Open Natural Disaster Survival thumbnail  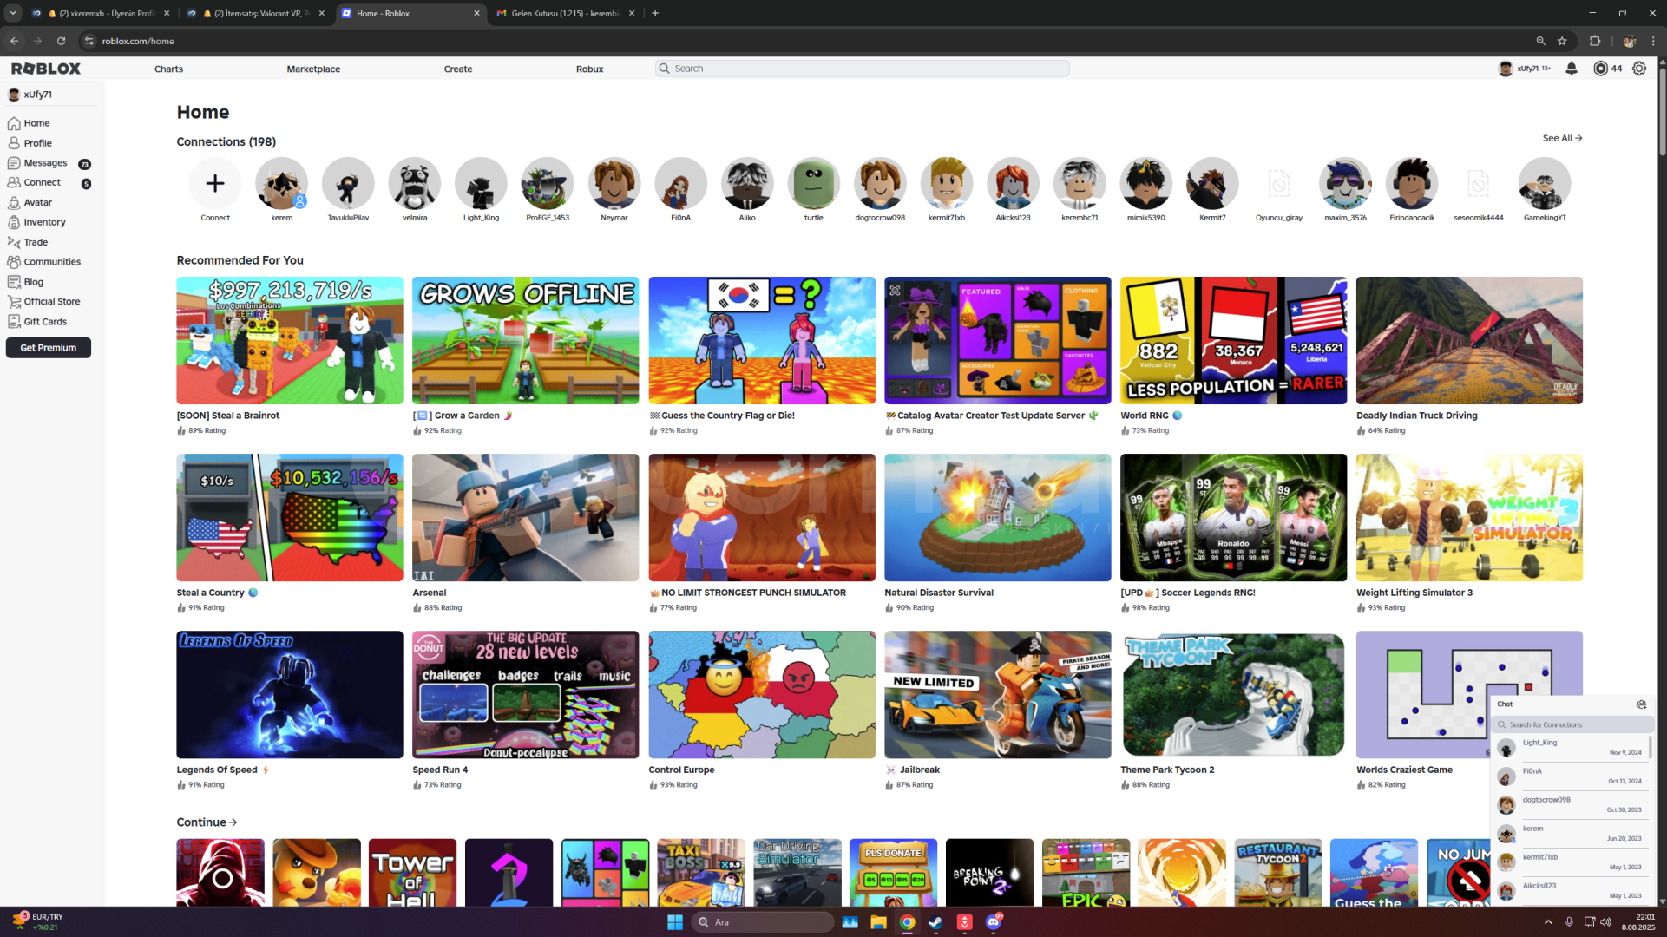(998, 517)
